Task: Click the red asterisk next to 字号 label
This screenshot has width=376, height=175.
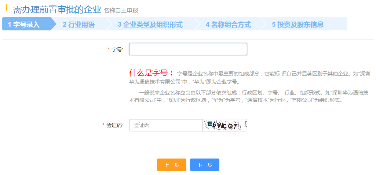Action: [109, 49]
